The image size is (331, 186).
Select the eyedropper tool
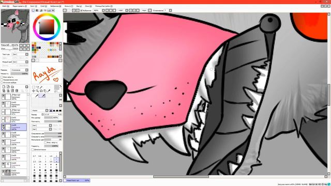49,91
